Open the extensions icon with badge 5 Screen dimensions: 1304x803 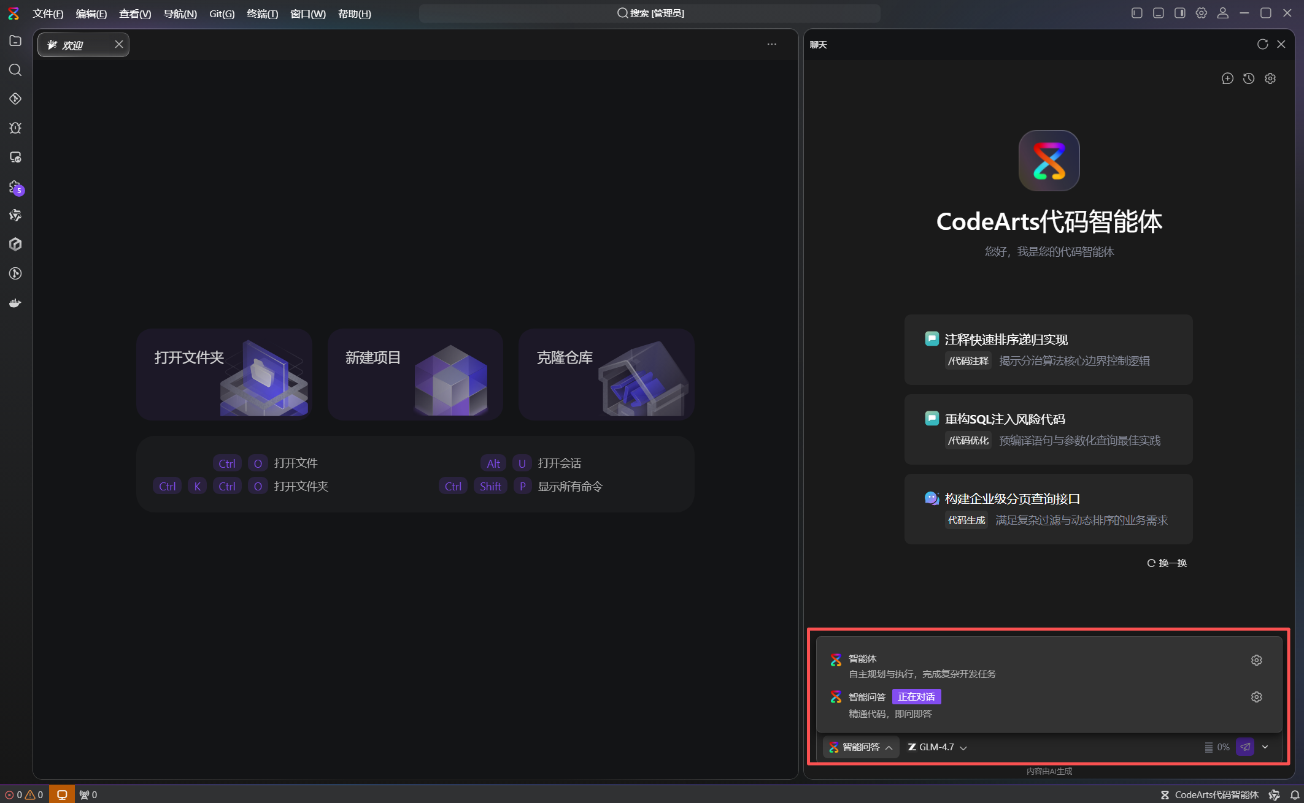(x=15, y=187)
